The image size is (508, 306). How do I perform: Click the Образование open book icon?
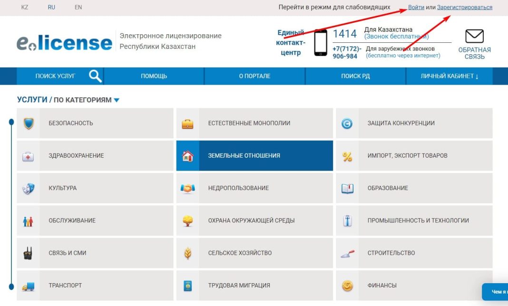tap(347, 187)
